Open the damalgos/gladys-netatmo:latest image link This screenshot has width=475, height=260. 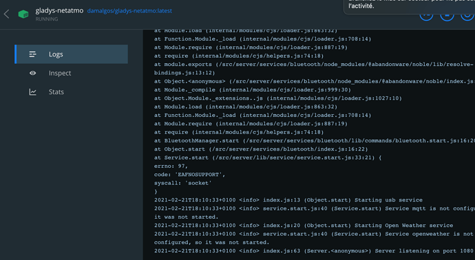(x=129, y=11)
